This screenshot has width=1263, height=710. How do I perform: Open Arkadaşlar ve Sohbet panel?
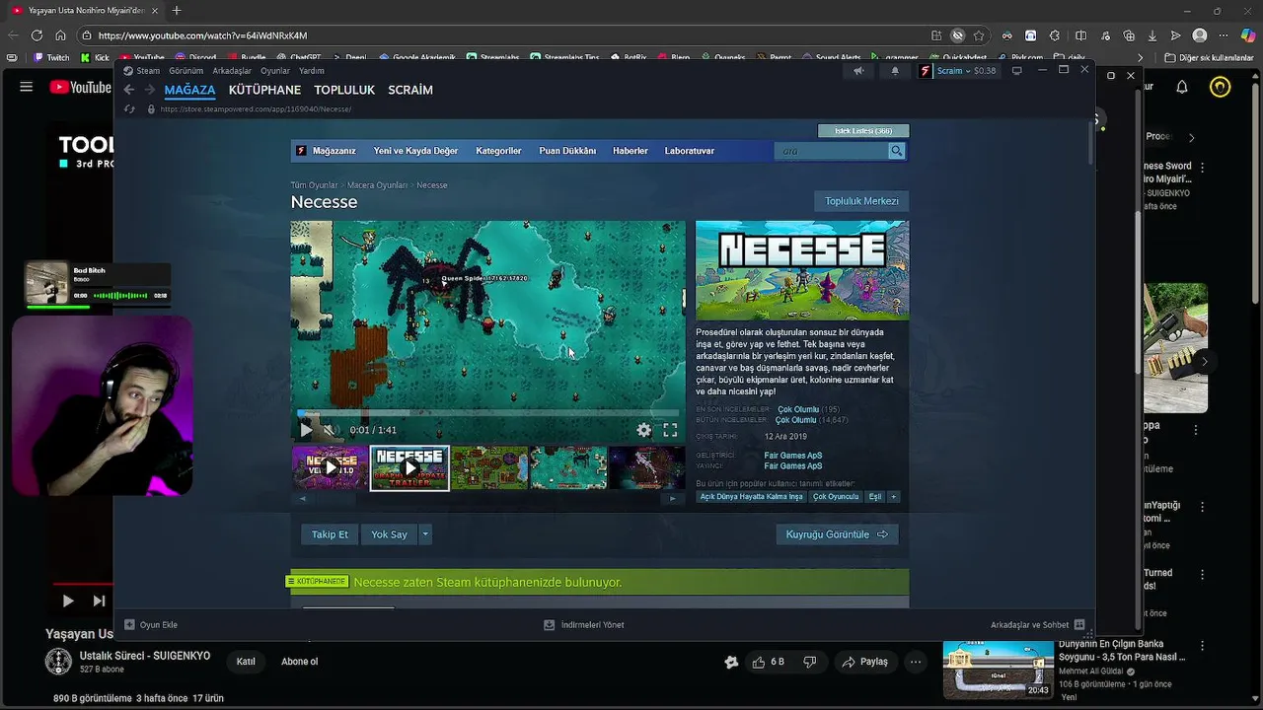pyautogui.click(x=1037, y=624)
